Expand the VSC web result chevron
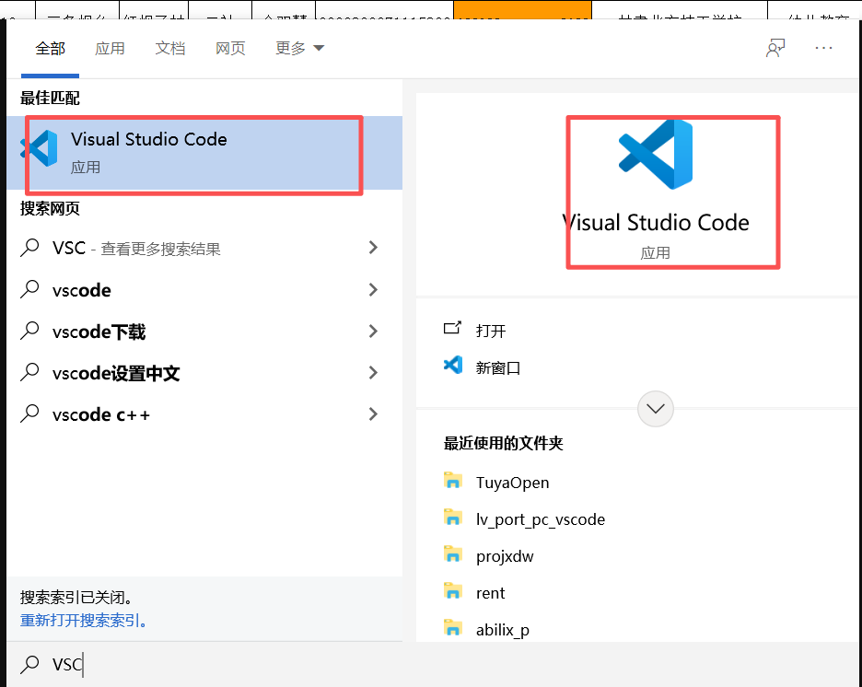 point(373,248)
